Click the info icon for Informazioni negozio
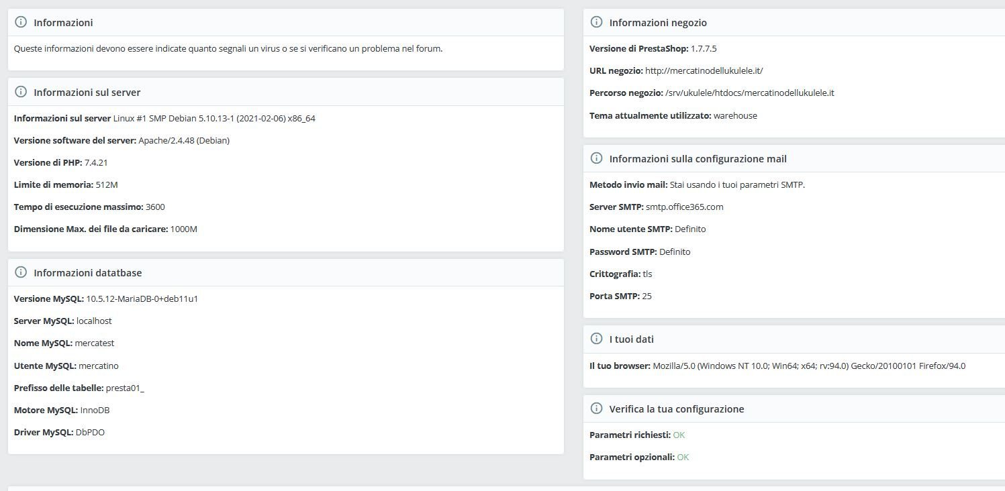1005x491 pixels. (596, 22)
